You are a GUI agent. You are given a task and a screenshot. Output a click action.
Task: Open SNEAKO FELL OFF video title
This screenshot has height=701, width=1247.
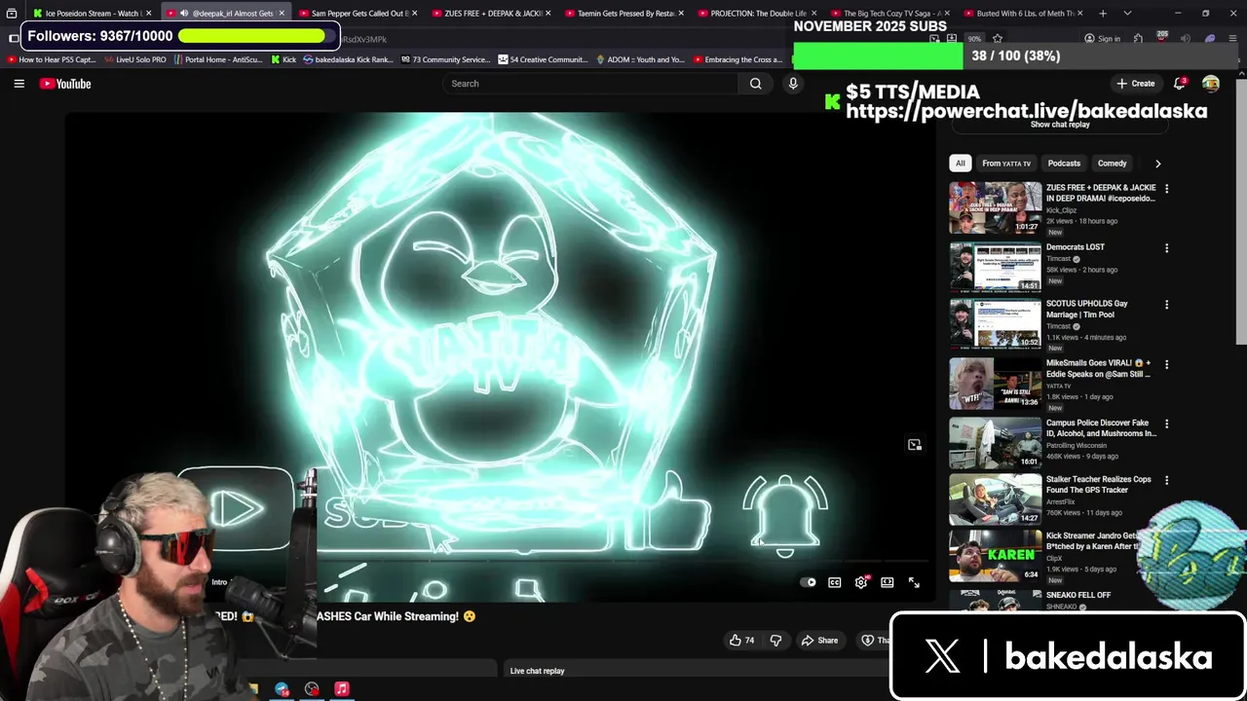coord(1078,595)
